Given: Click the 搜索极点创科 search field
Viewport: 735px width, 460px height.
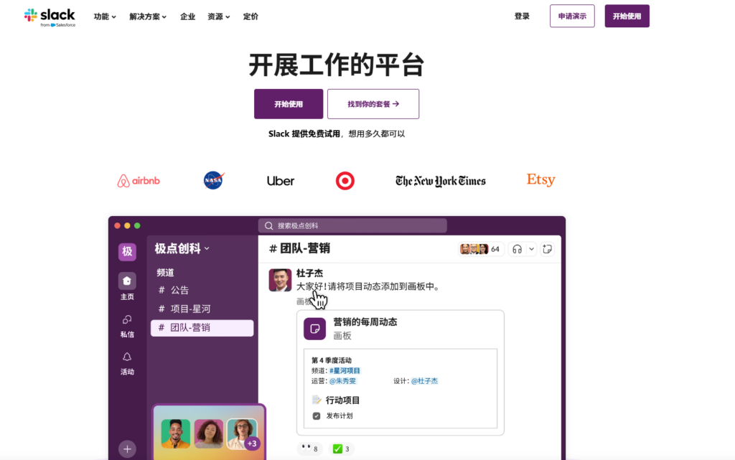Looking at the screenshot, I should tap(352, 225).
